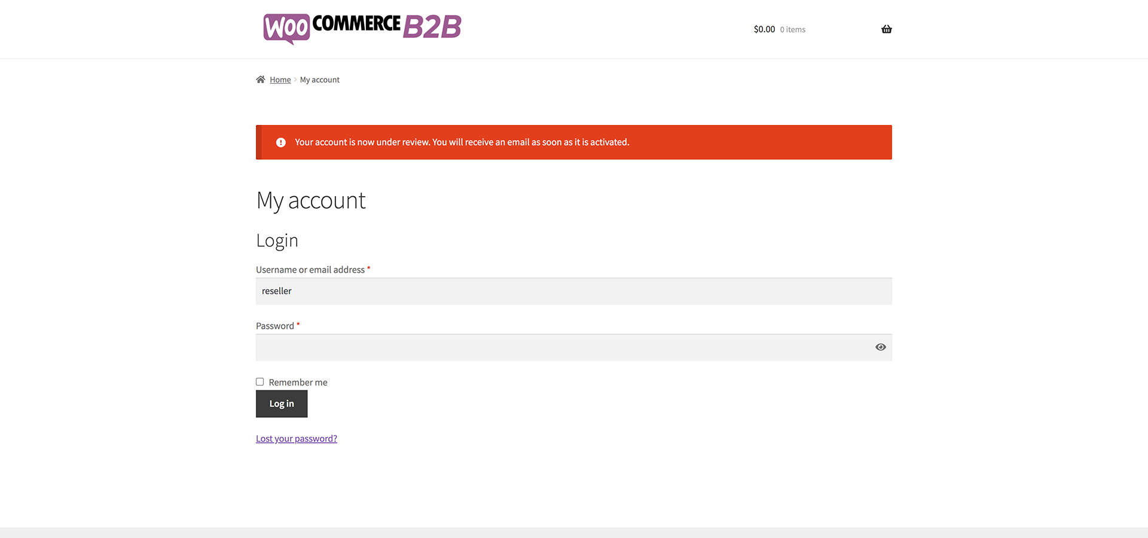1148x538 pixels.
Task: Open the shopping basket icon
Action: [x=886, y=29]
